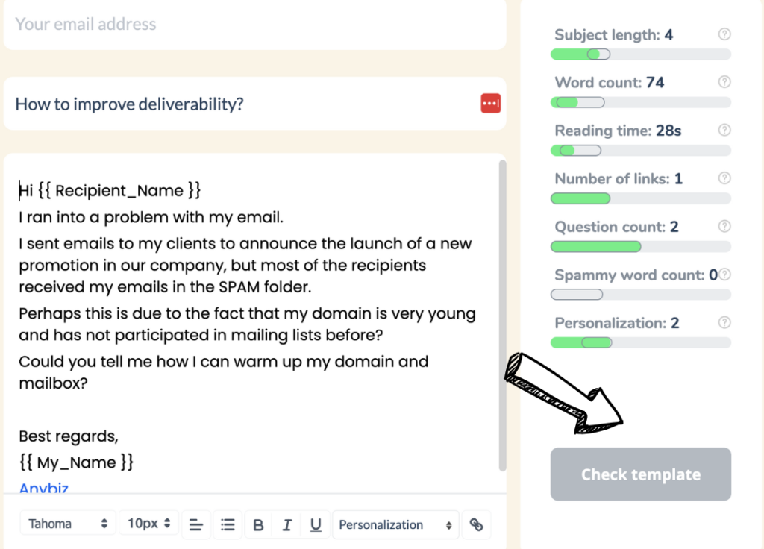Insert a bulleted list
764x549 pixels.
click(x=228, y=524)
